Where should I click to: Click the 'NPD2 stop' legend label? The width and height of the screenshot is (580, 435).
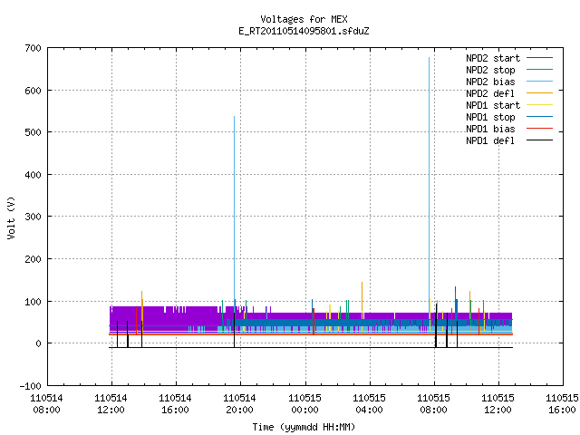coord(490,70)
